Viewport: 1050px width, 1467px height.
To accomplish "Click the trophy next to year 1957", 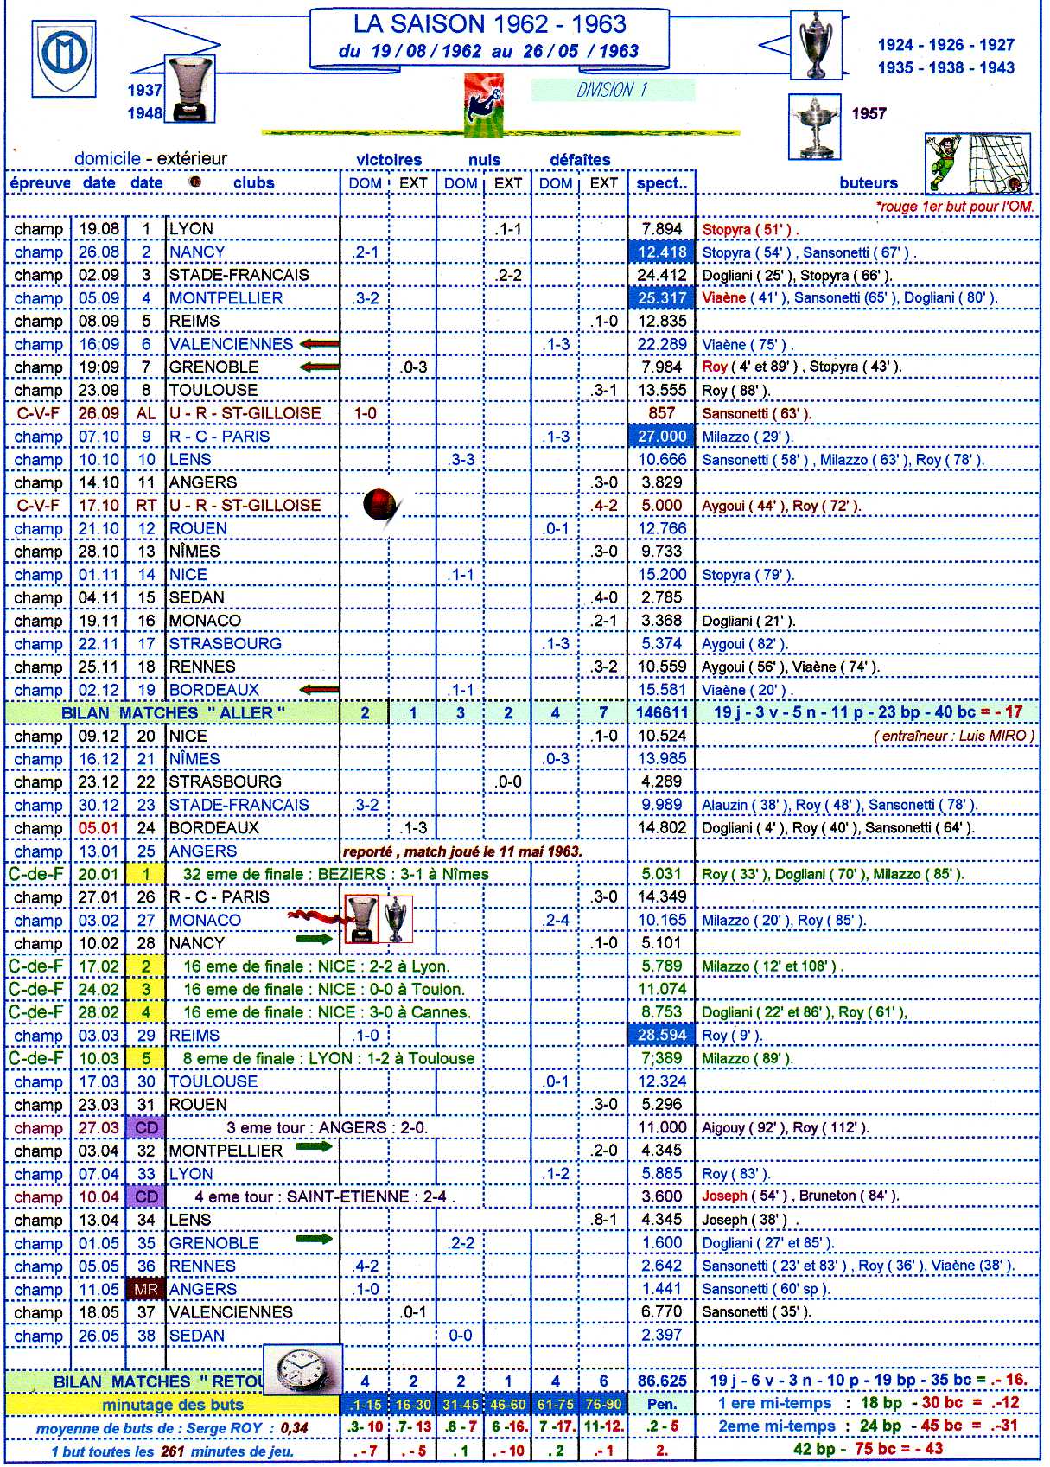I will [x=815, y=126].
